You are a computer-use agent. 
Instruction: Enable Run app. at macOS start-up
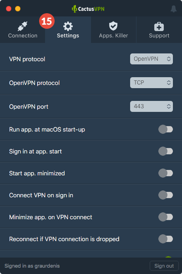(166, 129)
